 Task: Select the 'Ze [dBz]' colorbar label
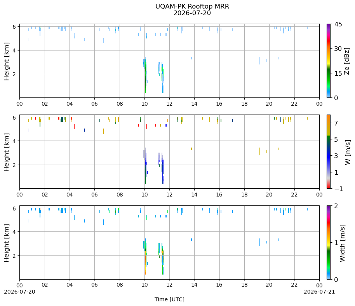click(x=346, y=61)
